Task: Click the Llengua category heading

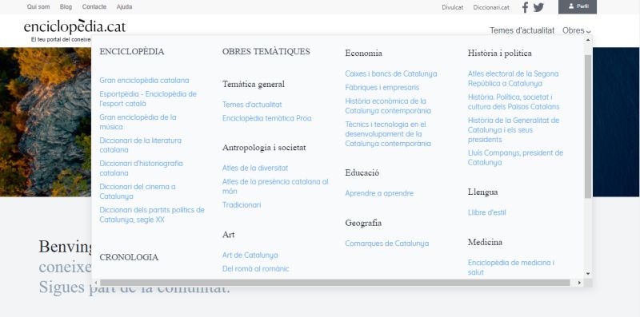Action: (x=483, y=192)
